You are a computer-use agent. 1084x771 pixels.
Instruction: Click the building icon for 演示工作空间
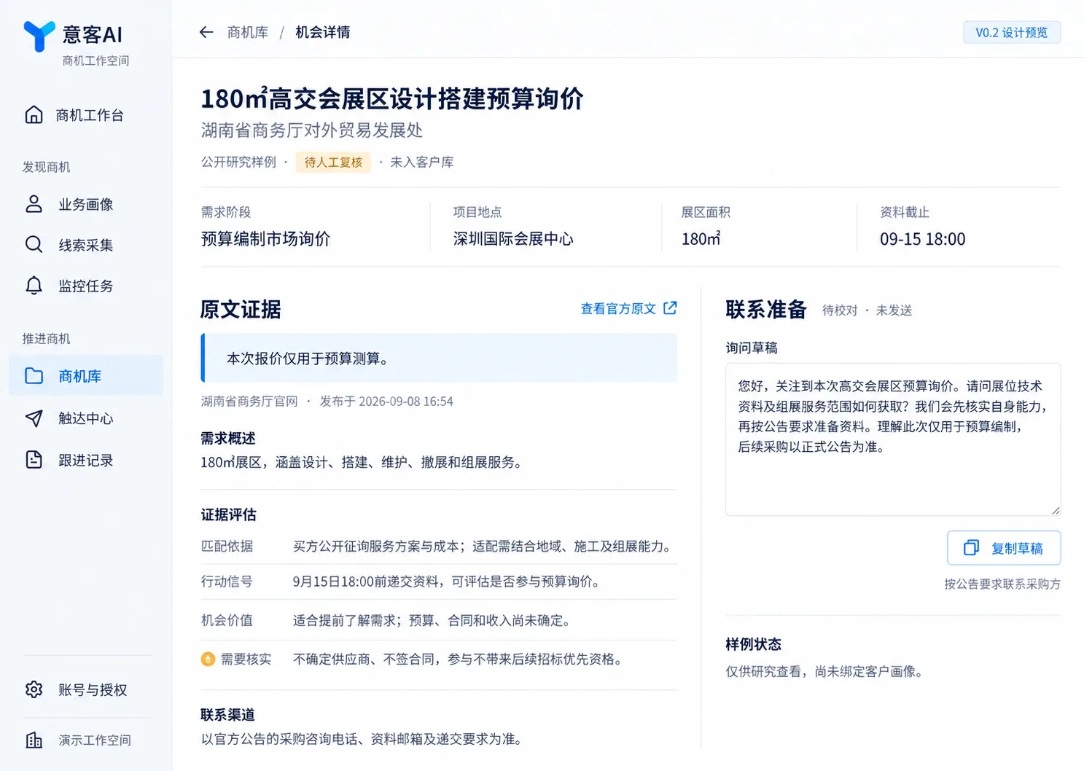pyautogui.click(x=34, y=740)
